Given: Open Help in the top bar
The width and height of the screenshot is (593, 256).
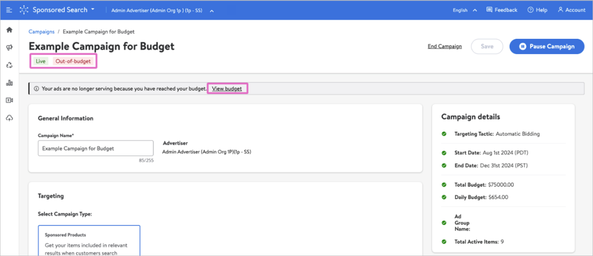Looking at the screenshot, I should click(537, 10).
